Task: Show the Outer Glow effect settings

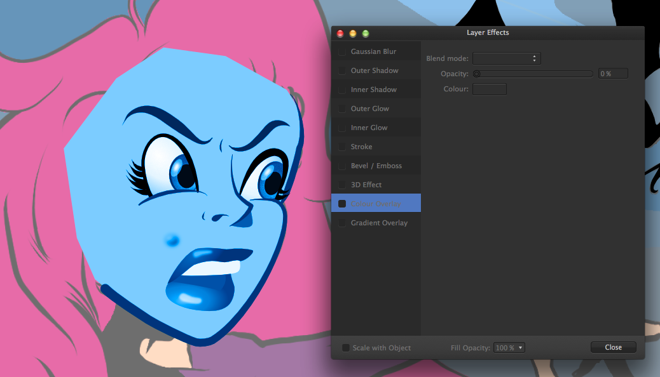Action: coord(376,109)
